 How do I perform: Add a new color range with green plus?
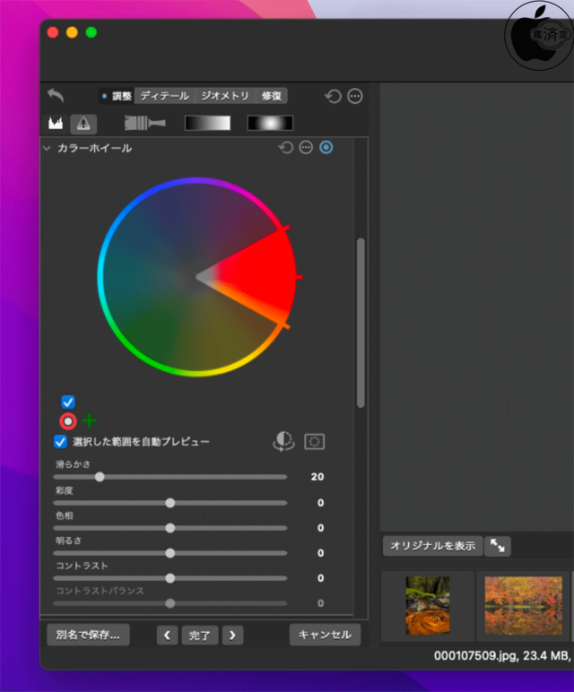90,421
